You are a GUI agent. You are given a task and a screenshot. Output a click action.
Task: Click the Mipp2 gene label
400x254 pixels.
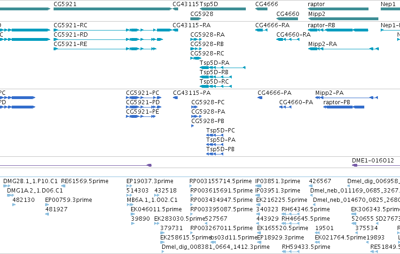click(x=317, y=14)
